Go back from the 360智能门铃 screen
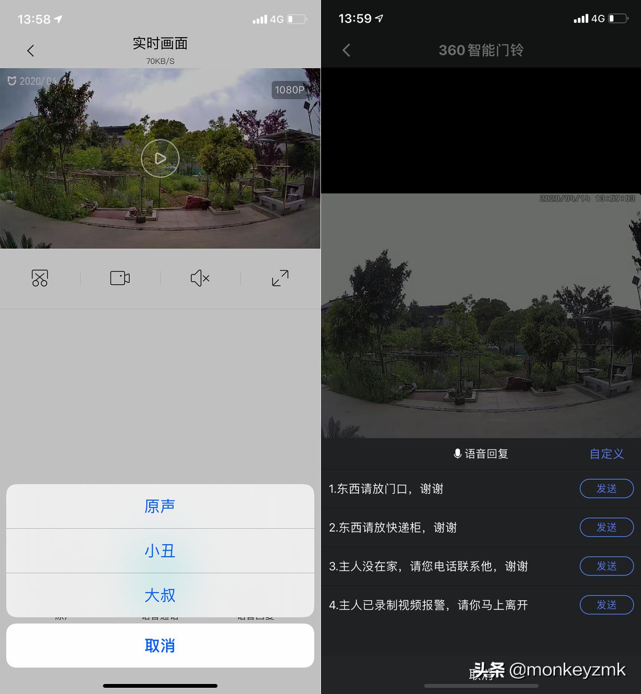The height and width of the screenshot is (694, 641). [x=347, y=50]
